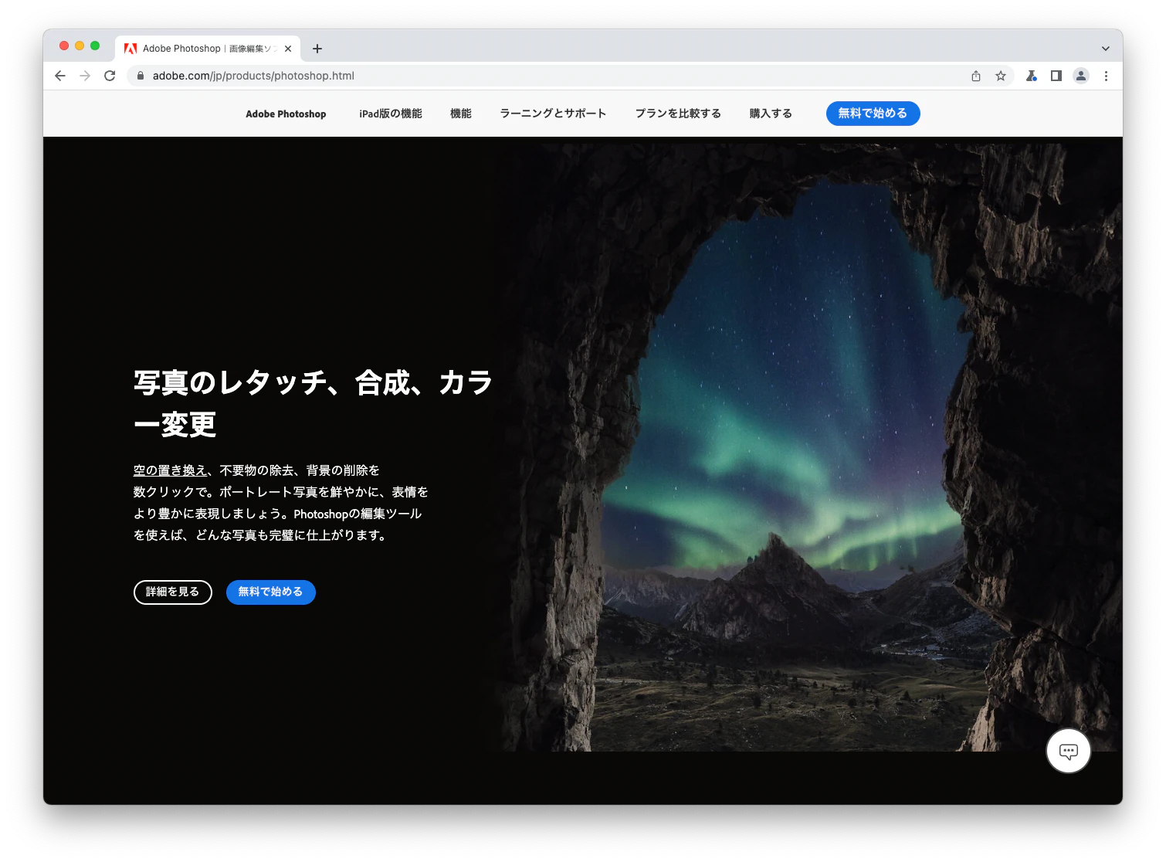Viewport: 1166px width, 862px height.
Task: Click 無料で始める button in the navigation bar
Action: pos(873,114)
